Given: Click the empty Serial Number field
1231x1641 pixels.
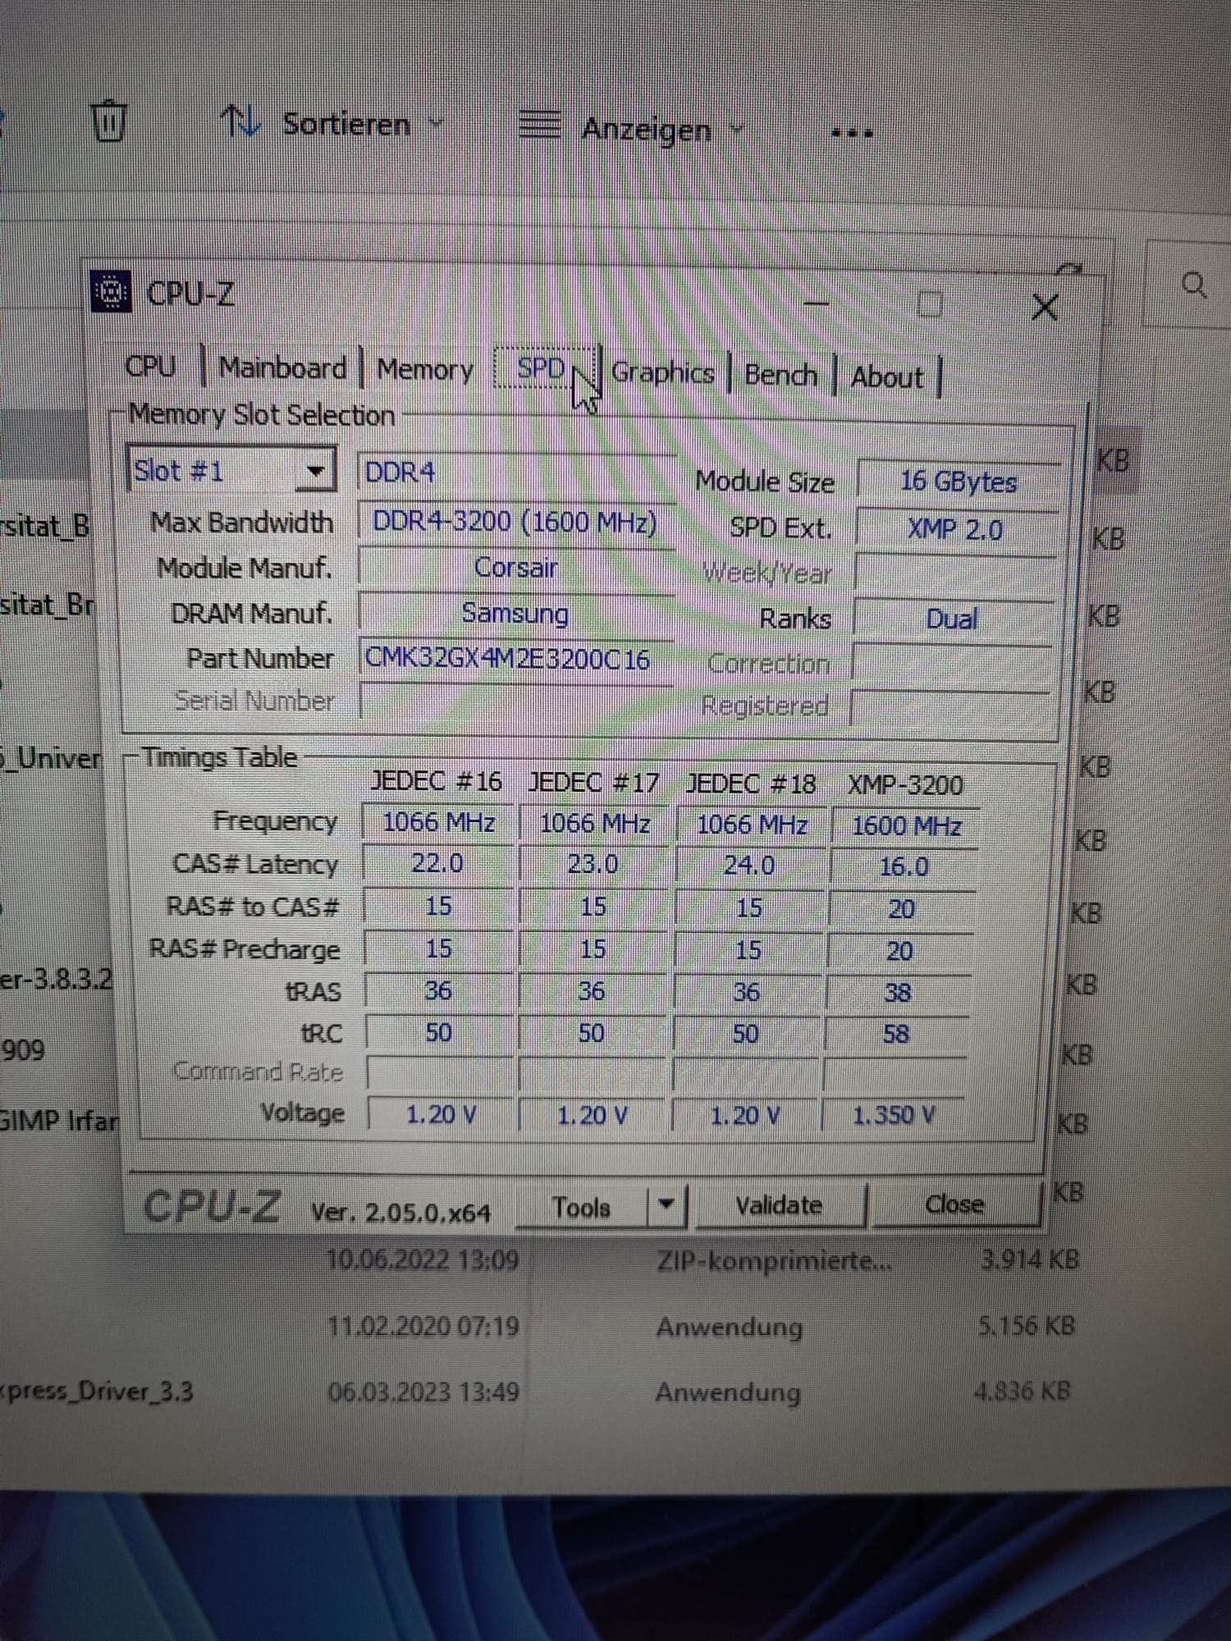Looking at the screenshot, I should pyautogui.click(x=515, y=702).
